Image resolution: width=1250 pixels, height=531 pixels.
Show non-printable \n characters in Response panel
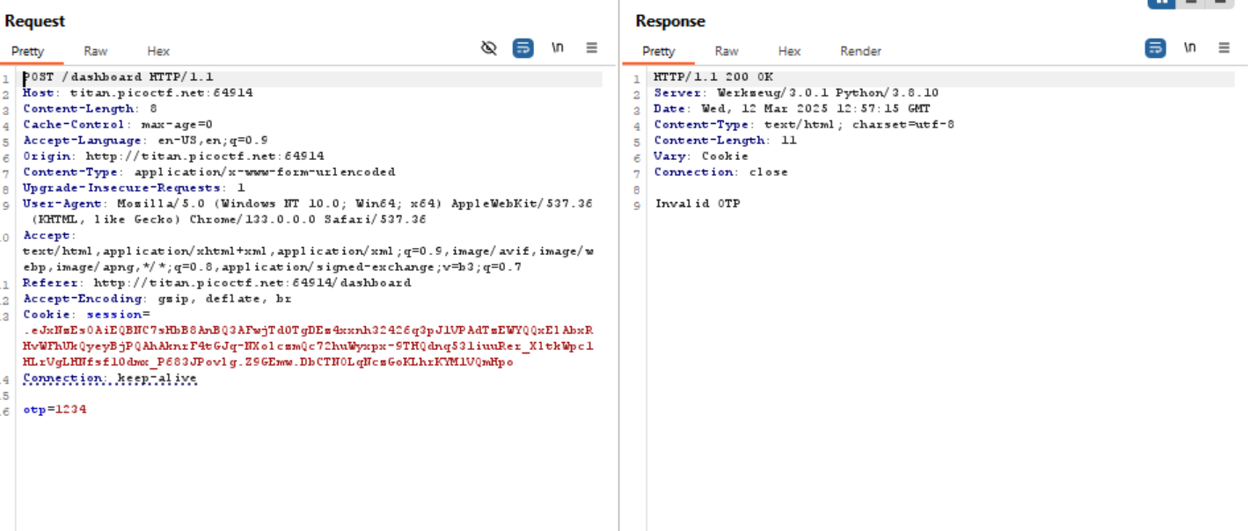[x=1189, y=48]
